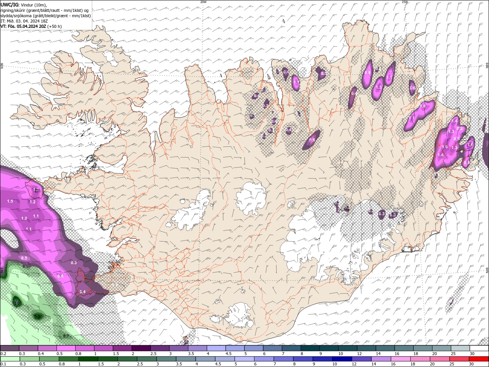Select the 'rigning/skúrir' legend description line
This screenshot has height=367, width=489.
click(x=44, y=10)
